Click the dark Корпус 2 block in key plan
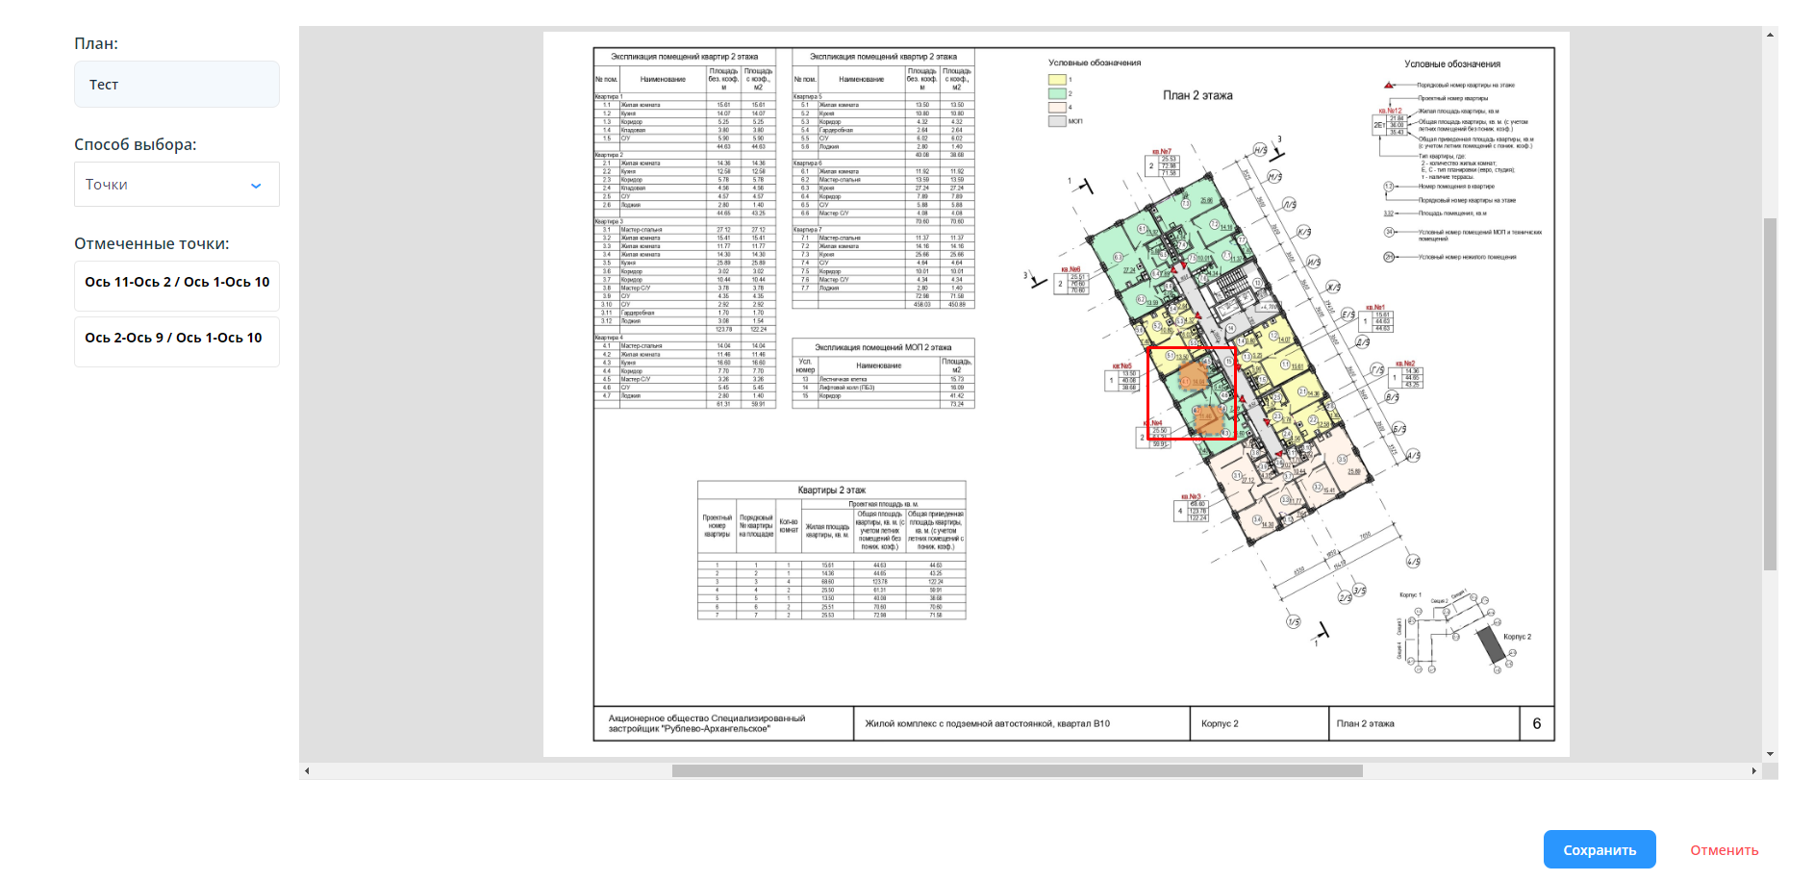Image resolution: width=1814 pixels, height=881 pixels. (x=1490, y=644)
